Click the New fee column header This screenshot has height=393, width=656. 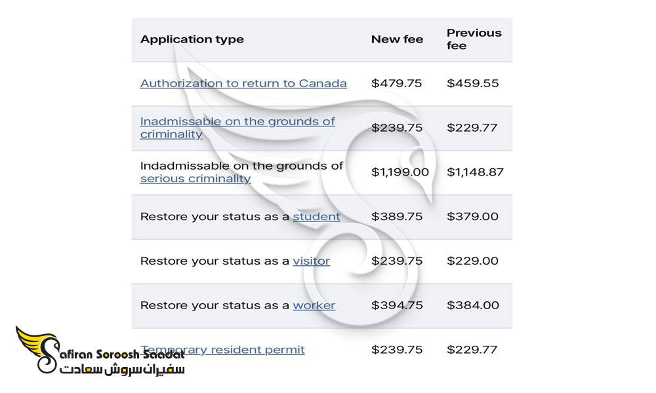[397, 39]
